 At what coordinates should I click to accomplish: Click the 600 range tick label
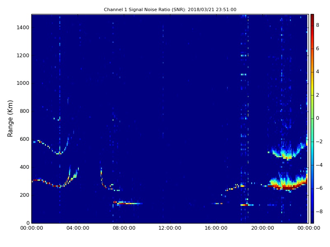(x=24, y=139)
